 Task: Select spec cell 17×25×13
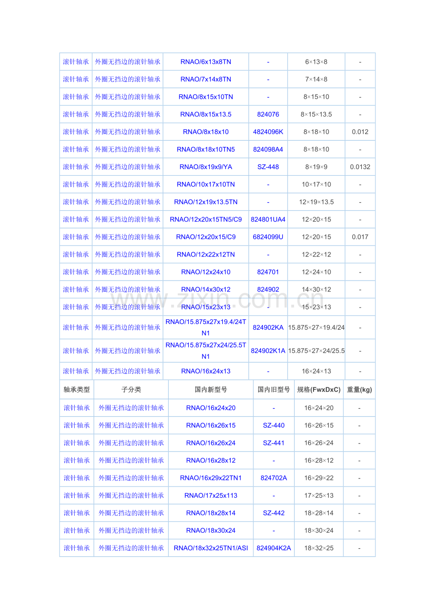click(319, 495)
